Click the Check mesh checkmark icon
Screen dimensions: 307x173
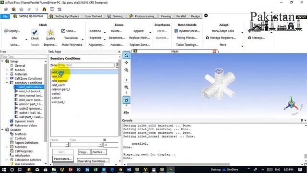(35, 32)
